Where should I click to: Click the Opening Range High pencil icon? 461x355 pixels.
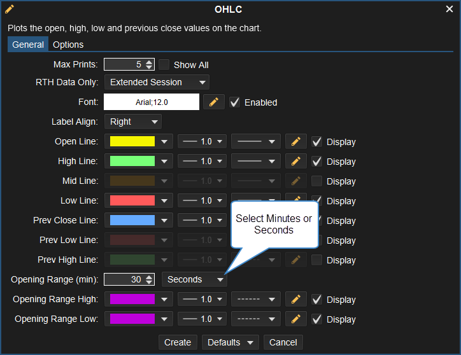click(x=295, y=299)
